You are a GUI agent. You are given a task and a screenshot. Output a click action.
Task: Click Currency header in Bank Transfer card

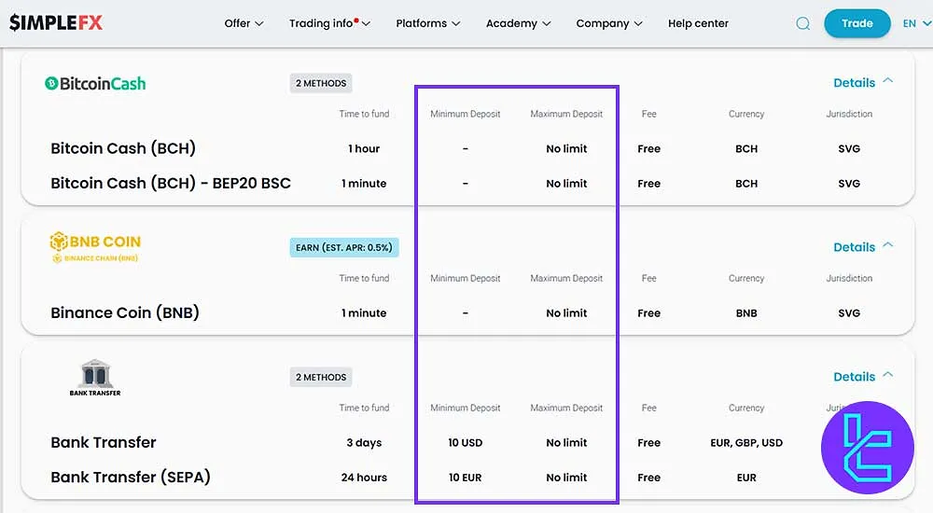coord(746,408)
